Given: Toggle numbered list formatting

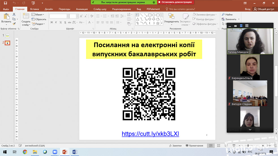Looking at the screenshot, I should pyautogui.click(x=105, y=16).
